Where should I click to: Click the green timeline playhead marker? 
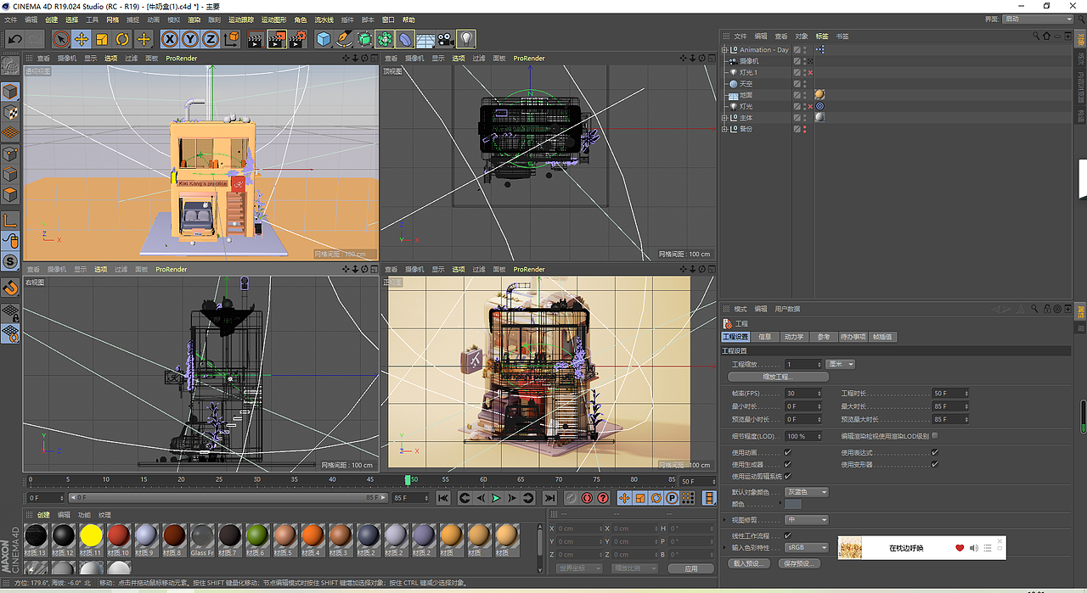(408, 480)
